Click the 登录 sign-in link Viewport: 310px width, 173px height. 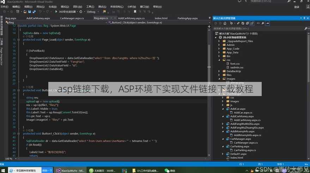(297, 7)
